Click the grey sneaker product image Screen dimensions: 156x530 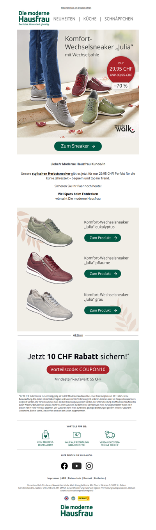point(50,305)
